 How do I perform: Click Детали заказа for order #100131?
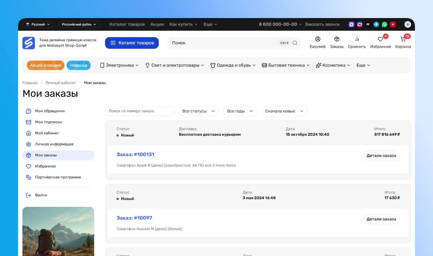coord(381,156)
